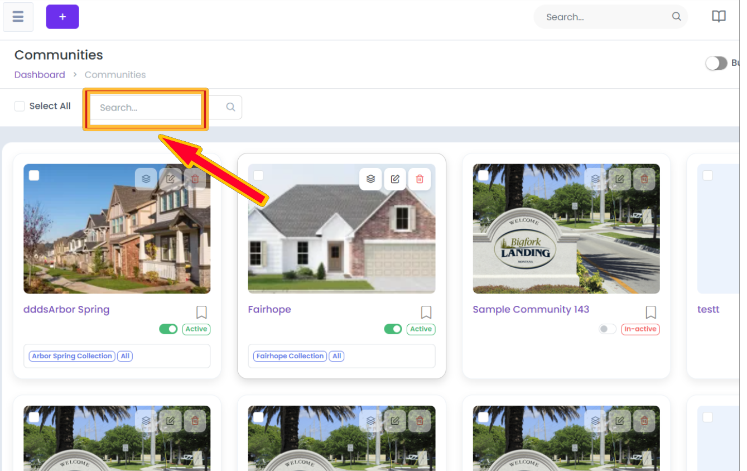The height and width of the screenshot is (471, 747).
Task: Bookmark Sample Community 143
Action: point(651,312)
